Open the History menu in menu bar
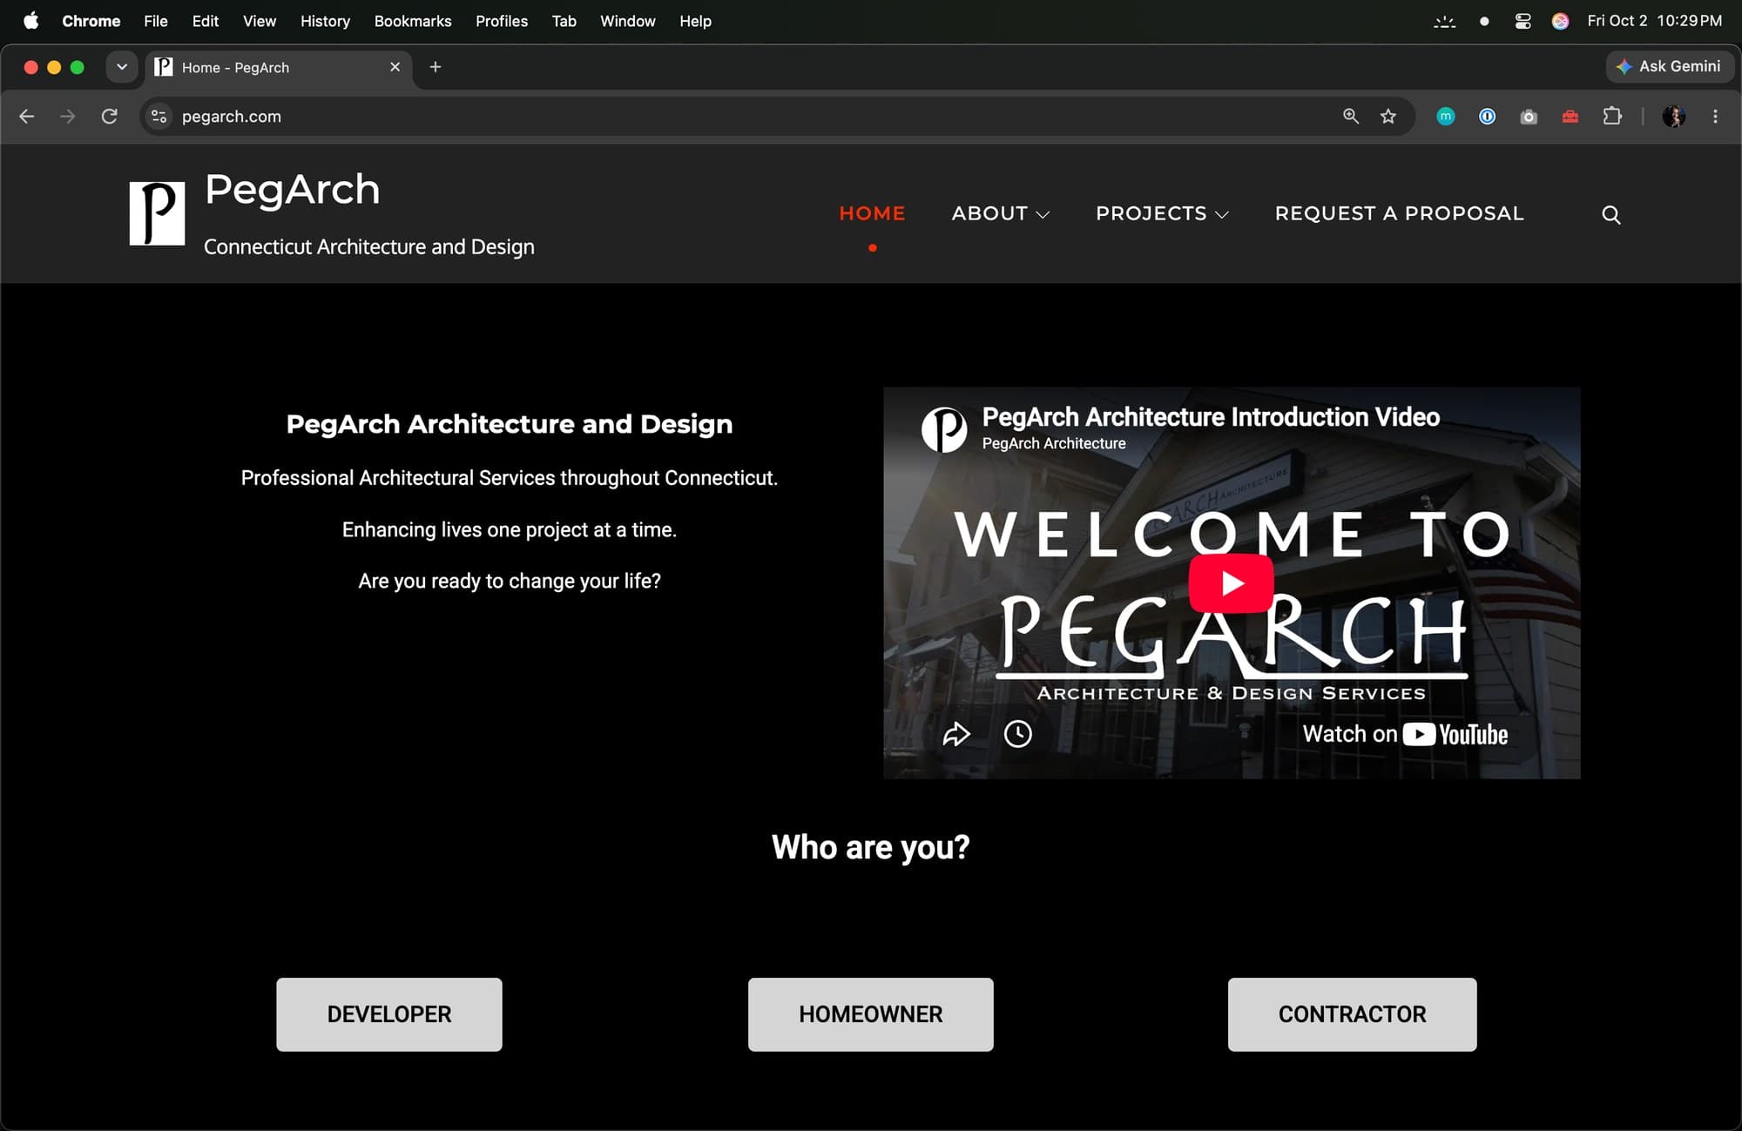The height and width of the screenshot is (1131, 1742). (325, 21)
